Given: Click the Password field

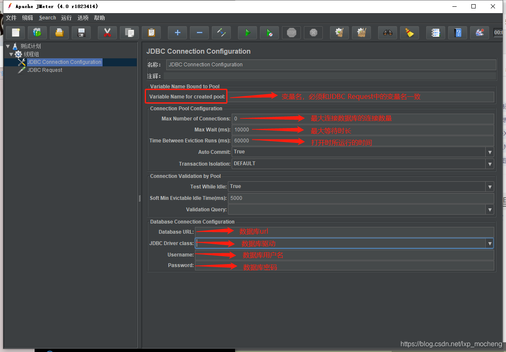Looking at the screenshot, I should pyautogui.click(x=344, y=265).
